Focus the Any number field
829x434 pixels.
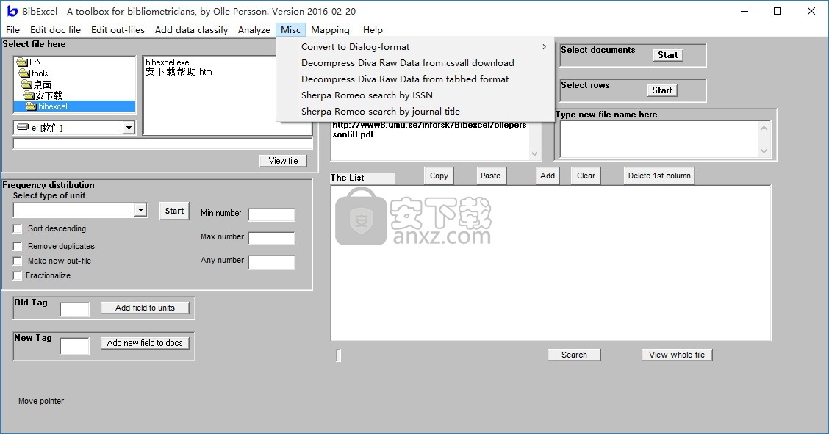click(x=272, y=262)
